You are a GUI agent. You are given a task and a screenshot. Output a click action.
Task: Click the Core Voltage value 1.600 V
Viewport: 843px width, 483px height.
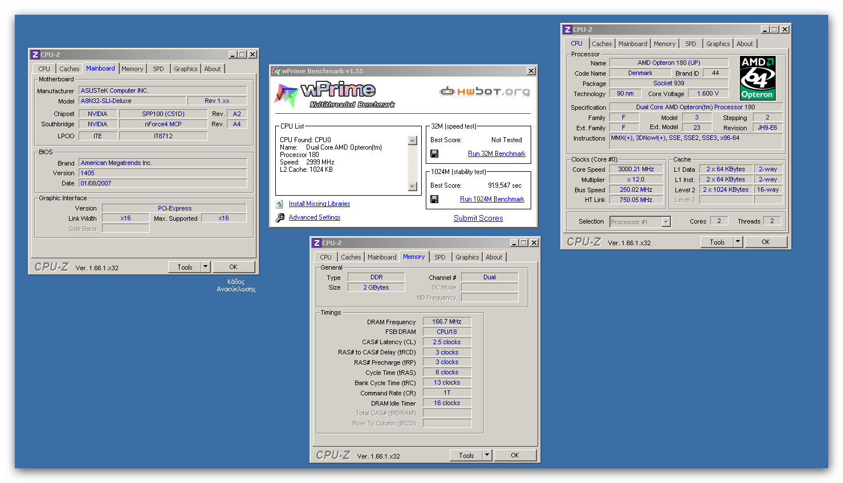pyautogui.click(x=708, y=93)
